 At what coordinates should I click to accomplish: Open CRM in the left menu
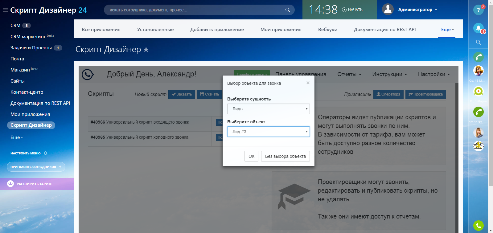tap(15, 26)
